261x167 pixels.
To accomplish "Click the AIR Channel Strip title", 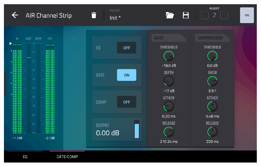I will pos(48,15).
